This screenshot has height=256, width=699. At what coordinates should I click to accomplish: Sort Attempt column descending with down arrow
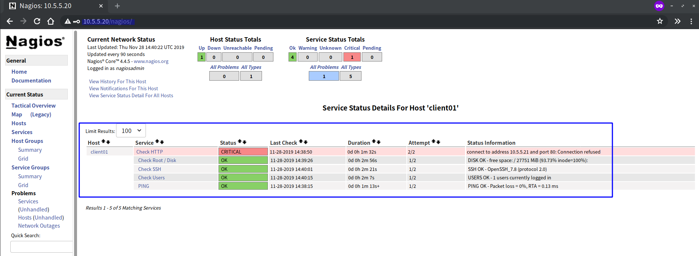[438, 142]
